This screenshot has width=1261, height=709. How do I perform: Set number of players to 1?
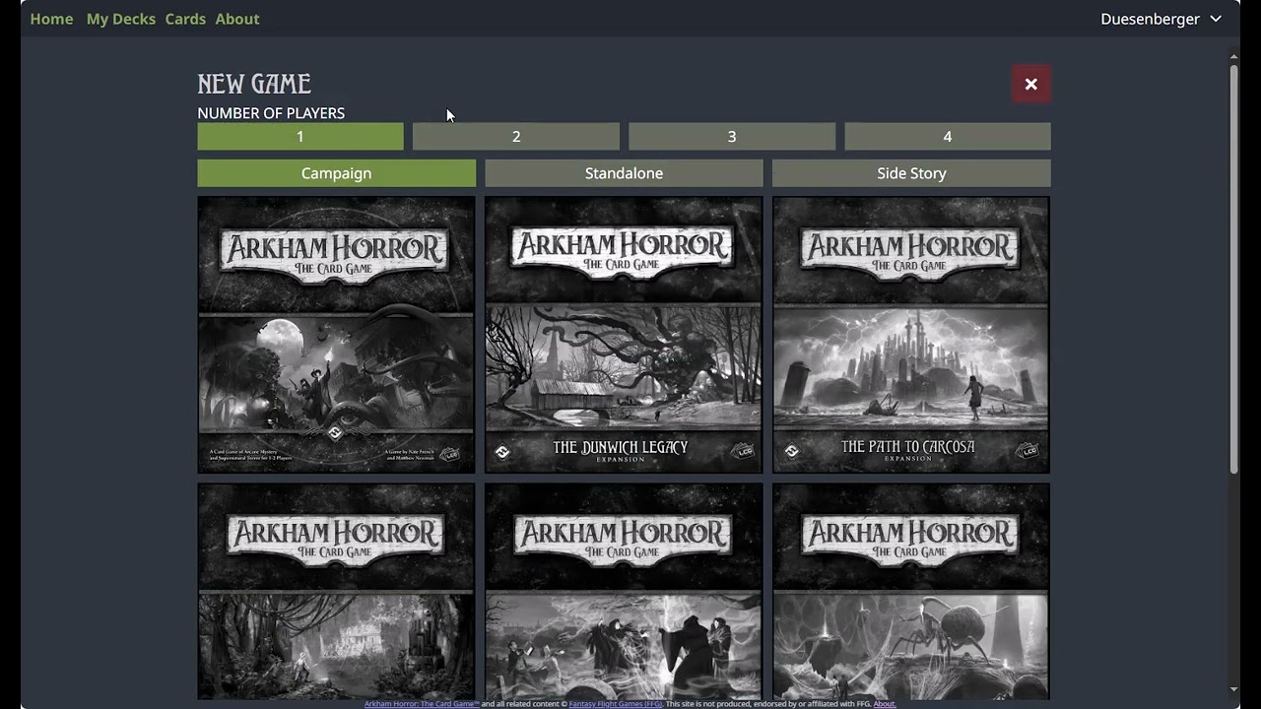300,137
